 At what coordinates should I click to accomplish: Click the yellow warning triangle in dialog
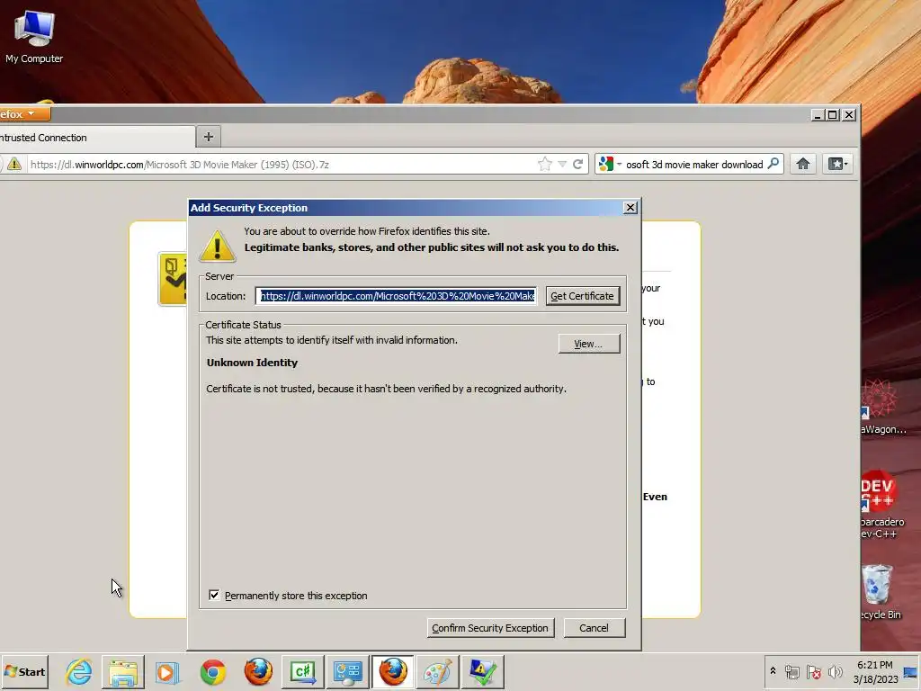coord(218,247)
